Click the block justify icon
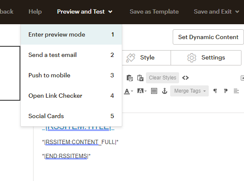The width and height of the screenshot is (244, 181). (x=154, y=91)
